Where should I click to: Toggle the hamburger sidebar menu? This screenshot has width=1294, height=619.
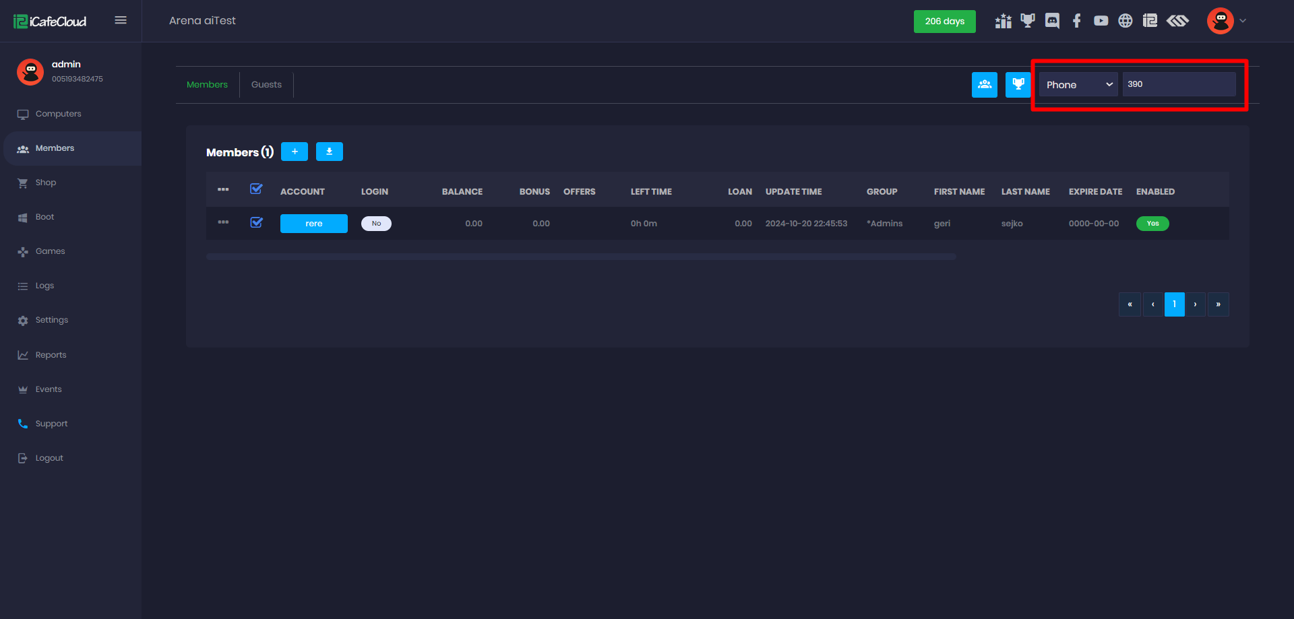click(121, 20)
